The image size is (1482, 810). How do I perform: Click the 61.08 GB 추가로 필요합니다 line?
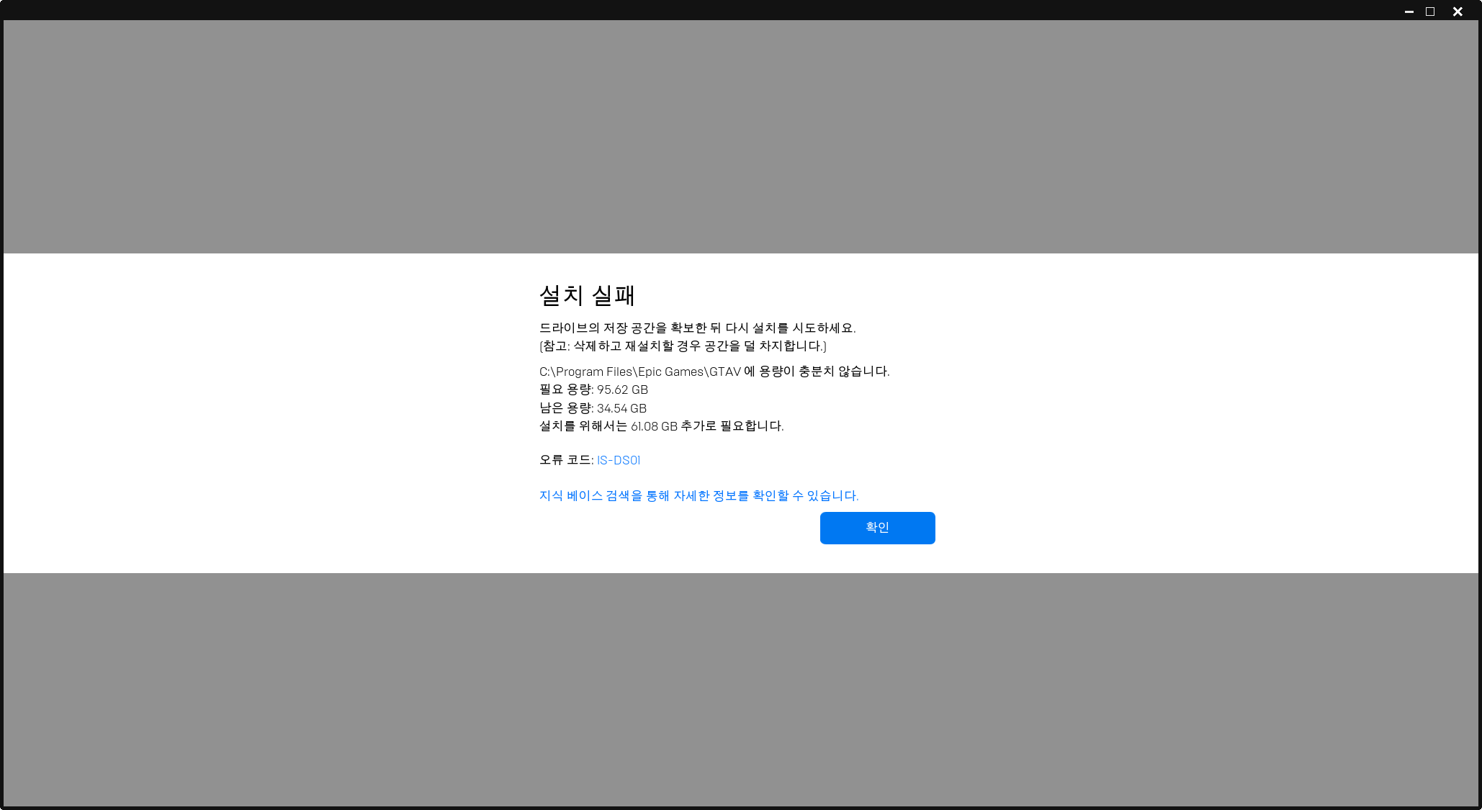[x=660, y=426]
